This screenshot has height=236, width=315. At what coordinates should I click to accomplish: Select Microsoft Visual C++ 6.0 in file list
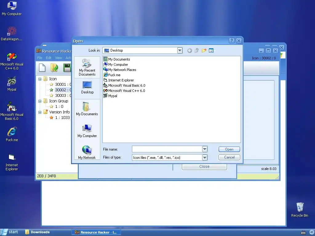[x=124, y=91]
